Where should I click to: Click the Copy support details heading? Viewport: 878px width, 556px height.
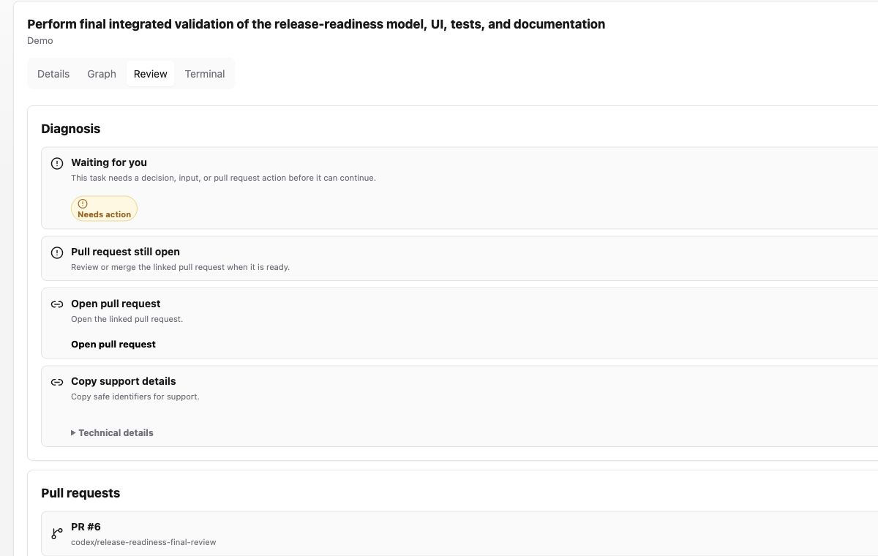[x=124, y=381]
